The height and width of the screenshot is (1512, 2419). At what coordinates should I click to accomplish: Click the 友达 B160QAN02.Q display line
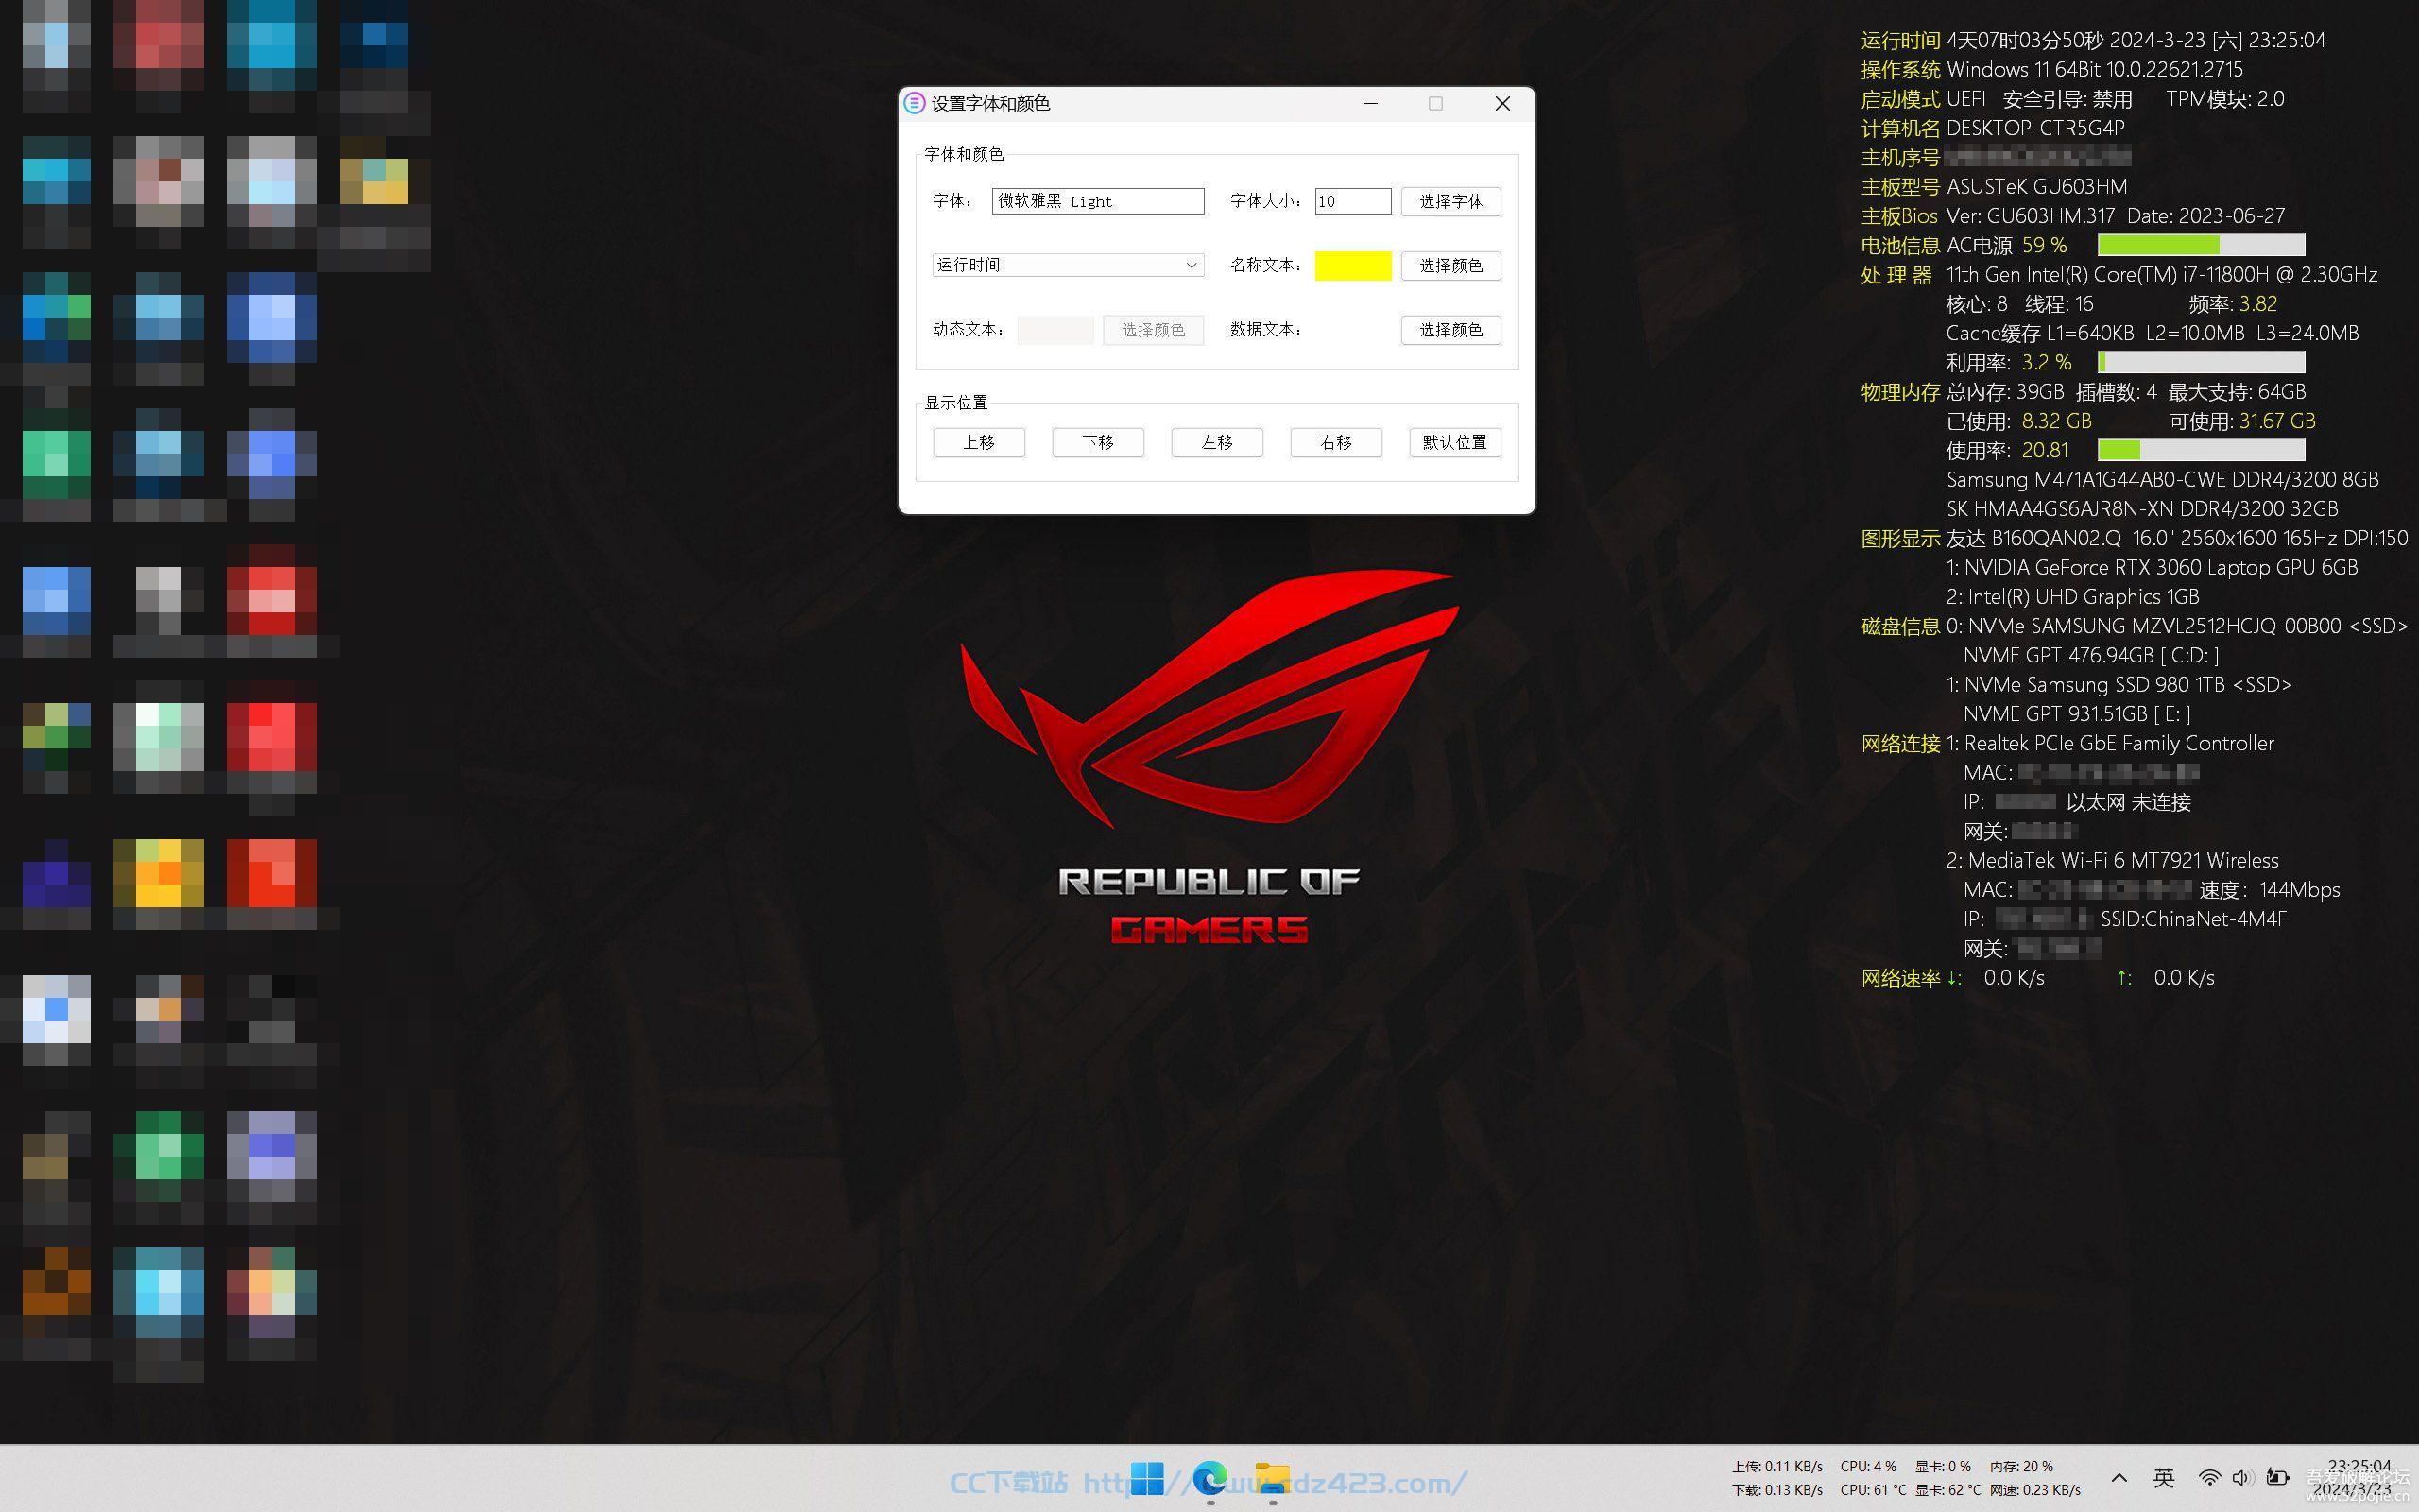(2177, 538)
